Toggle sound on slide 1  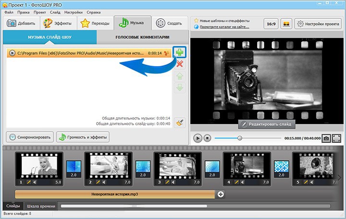coord(35,182)
